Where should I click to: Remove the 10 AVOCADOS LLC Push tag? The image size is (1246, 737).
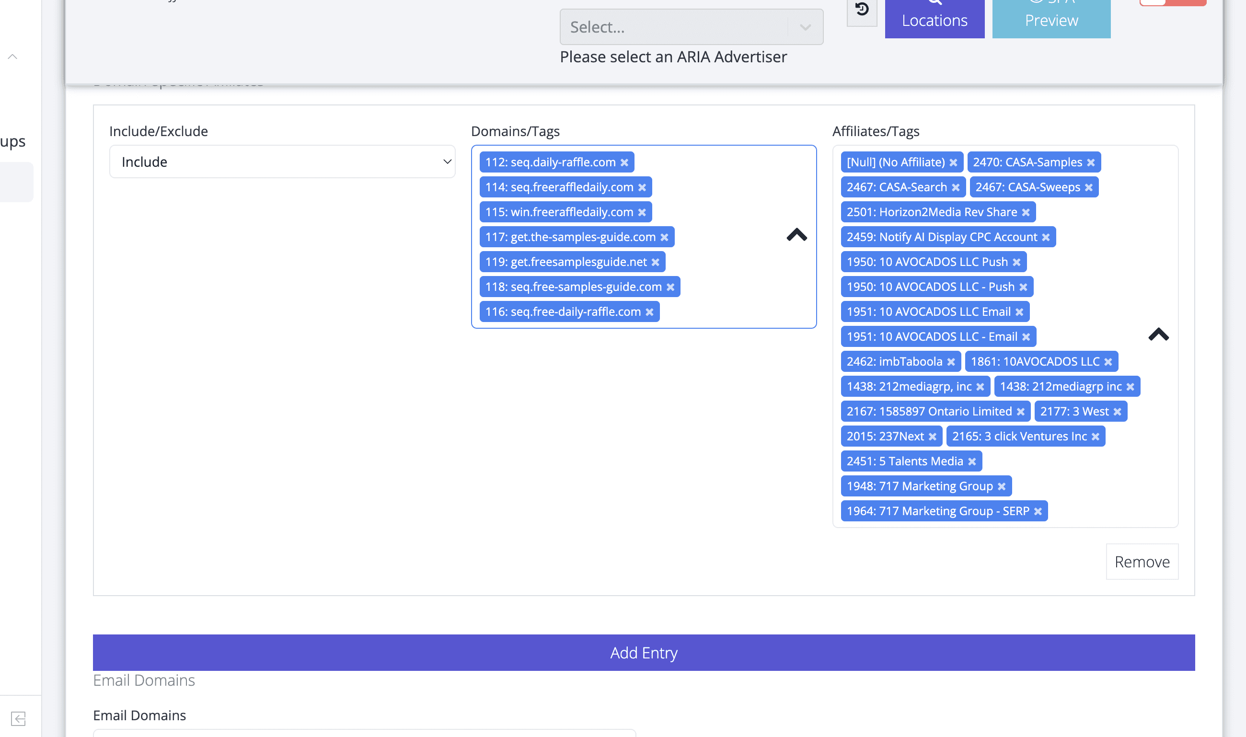[x=1016, y=262]
